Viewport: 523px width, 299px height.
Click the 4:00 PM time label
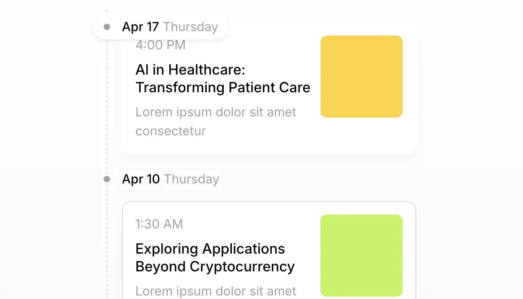[x=160, y=45]
